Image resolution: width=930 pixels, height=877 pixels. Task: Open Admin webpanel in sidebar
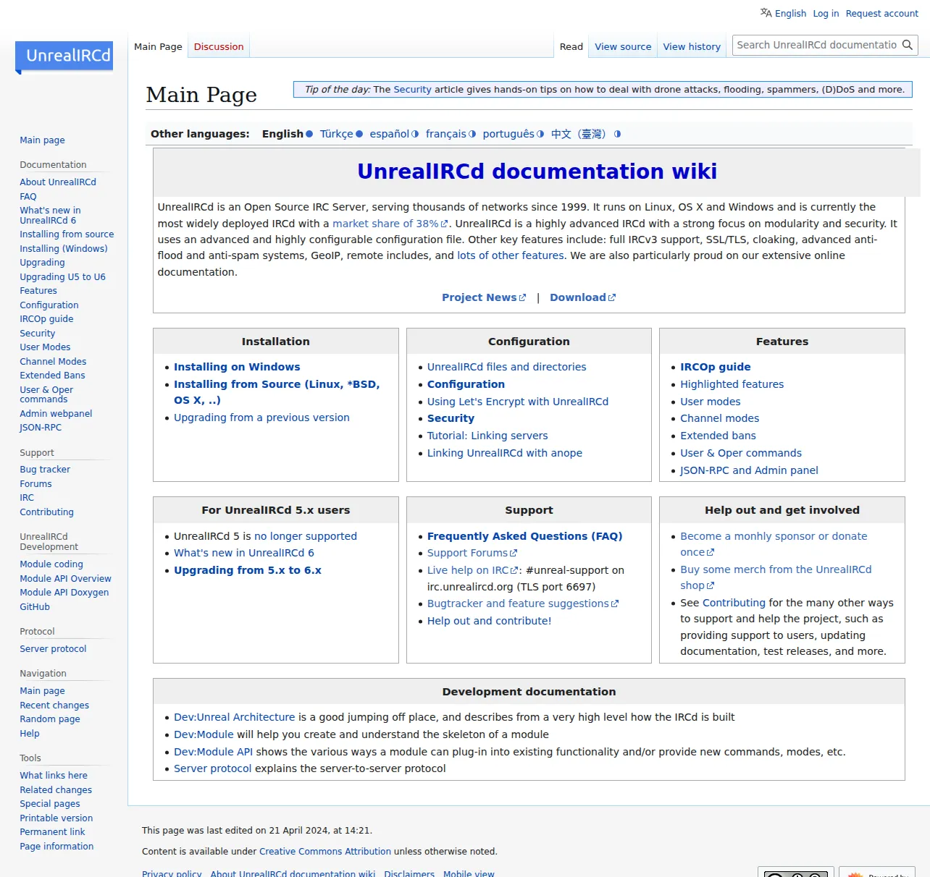tap(56, 414)
